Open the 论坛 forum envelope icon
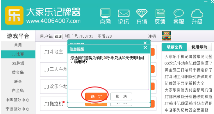The height and width of the screenshot is (114, 214). (124, 17)
